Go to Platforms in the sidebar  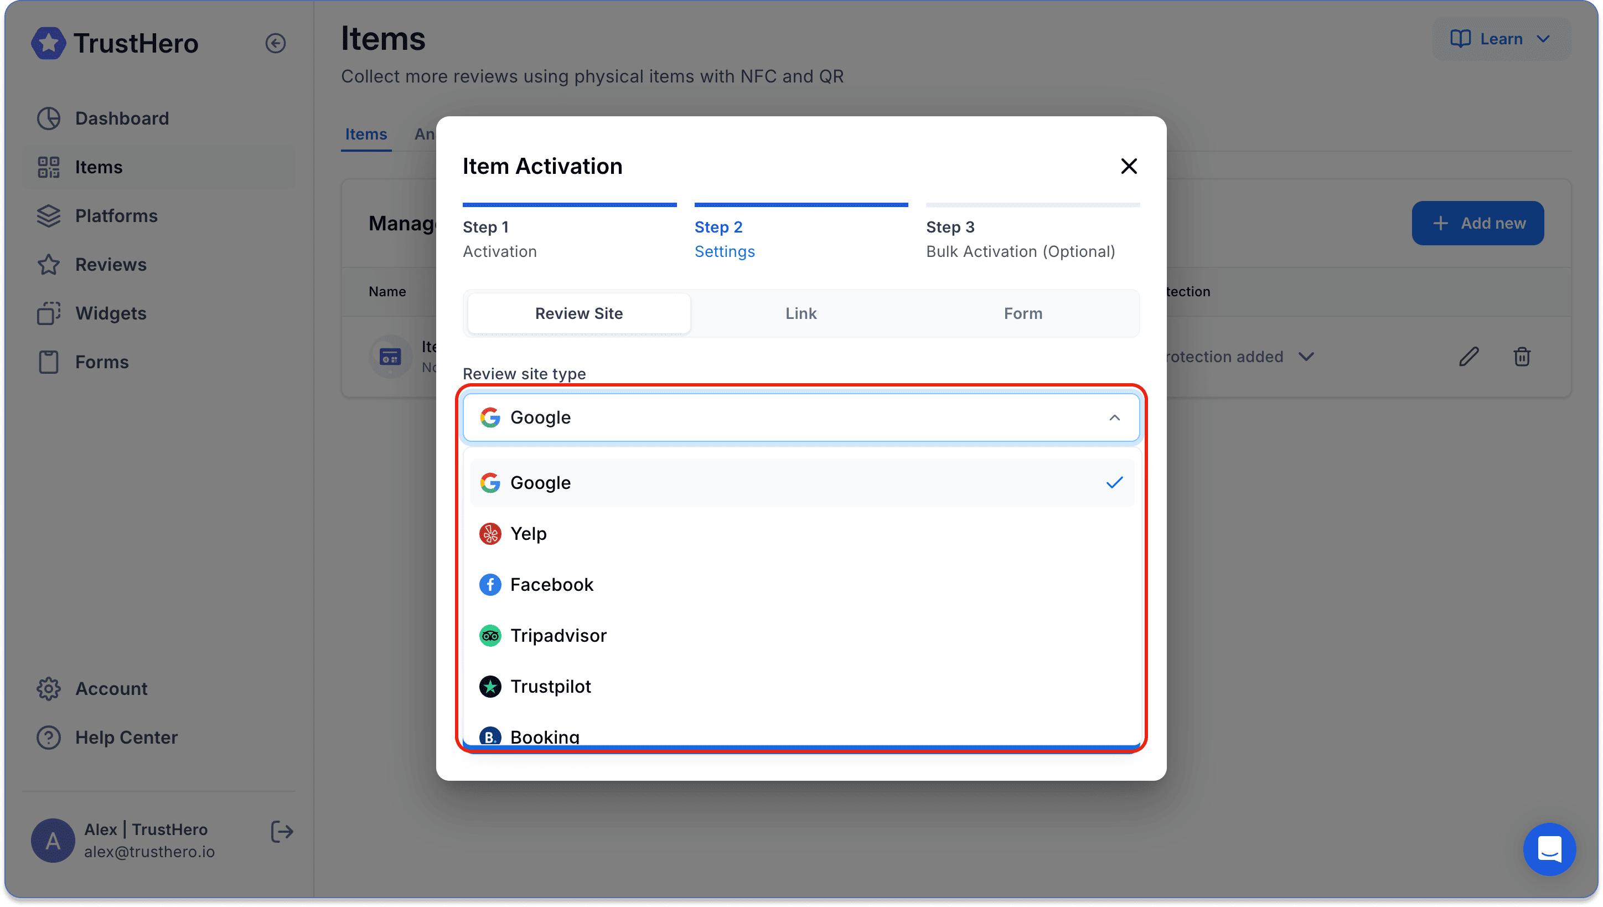116,215
